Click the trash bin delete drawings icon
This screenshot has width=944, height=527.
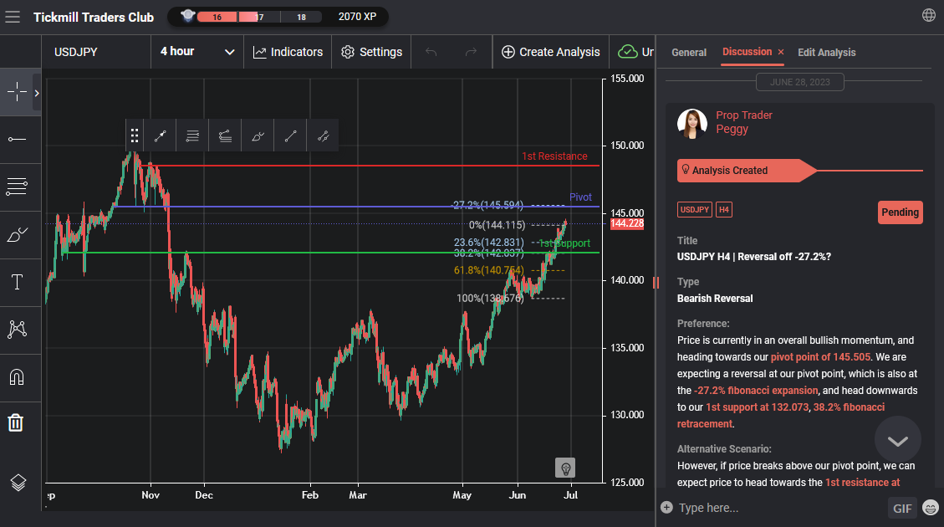[16, 422]
